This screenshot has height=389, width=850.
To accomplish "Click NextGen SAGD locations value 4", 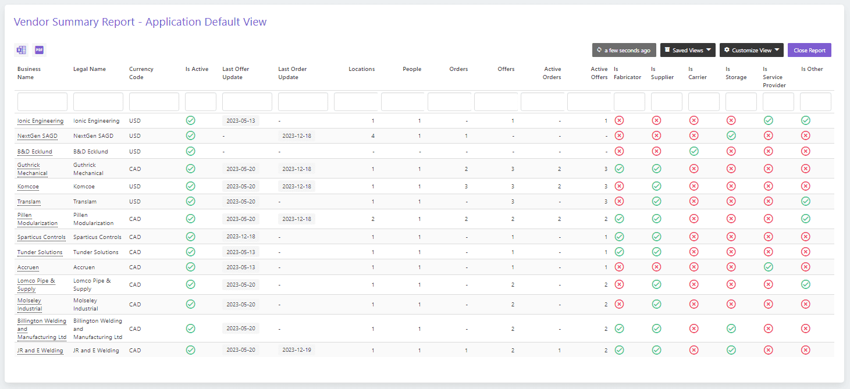I will click(373, 136).
